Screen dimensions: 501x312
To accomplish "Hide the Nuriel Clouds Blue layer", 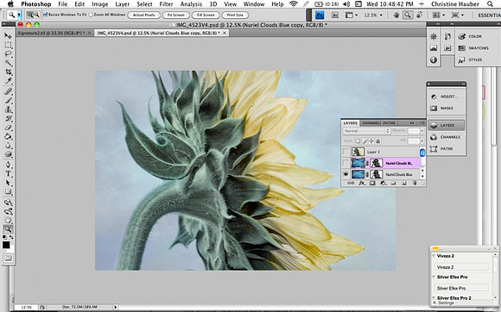I will coord(346,174).
